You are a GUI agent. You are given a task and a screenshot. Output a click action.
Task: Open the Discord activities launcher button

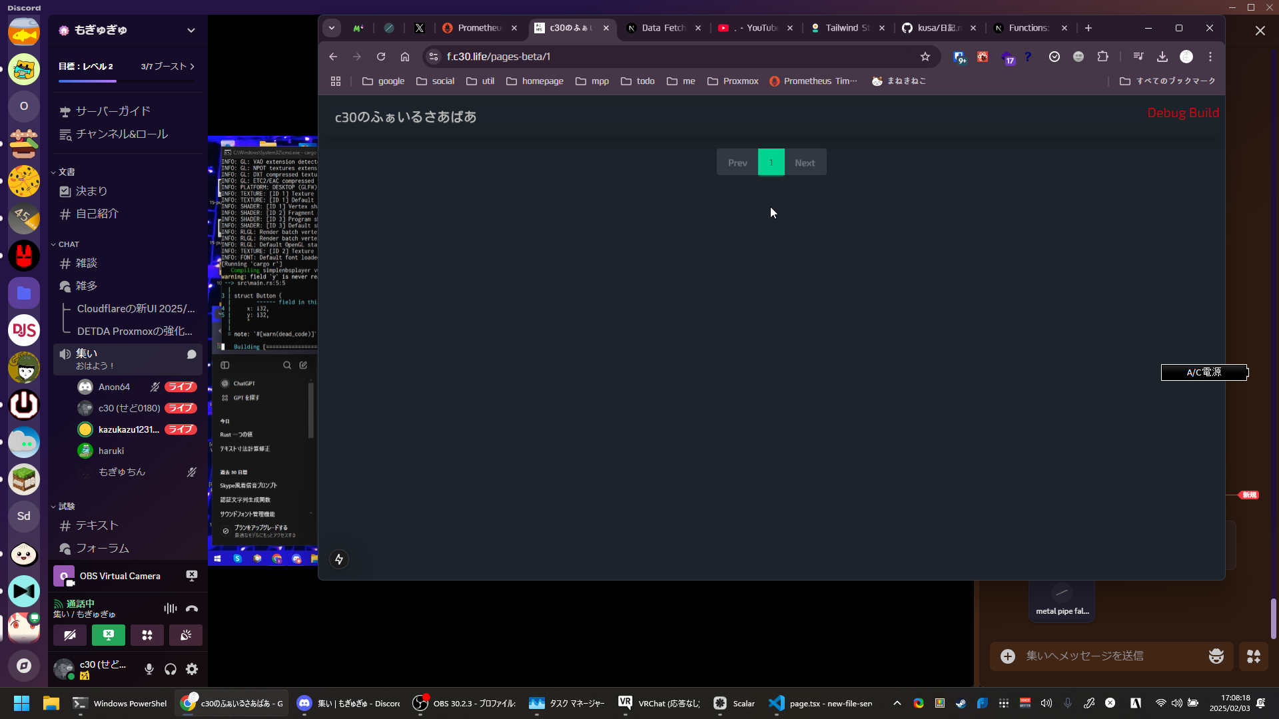tap(147, 635)
